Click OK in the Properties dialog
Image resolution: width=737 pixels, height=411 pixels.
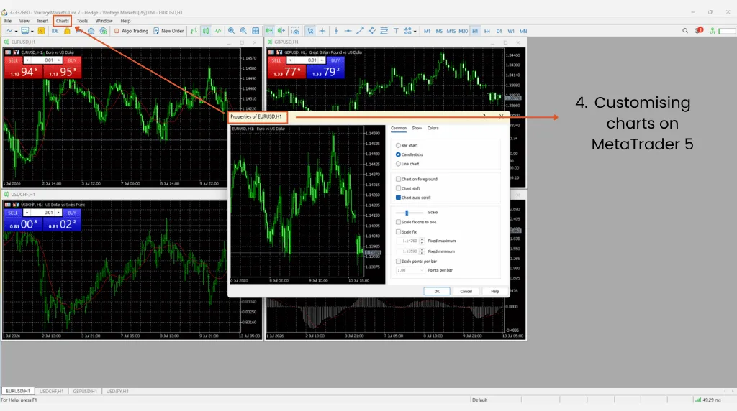(x=437, y=291)
